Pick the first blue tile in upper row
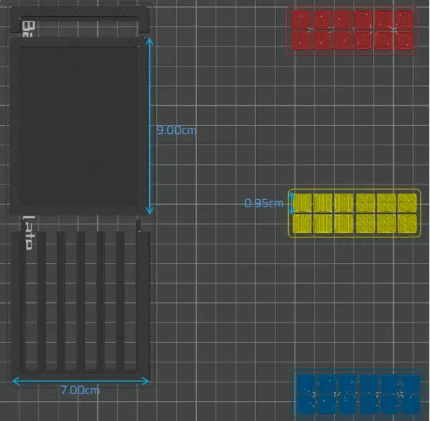 tap(306, 383)
